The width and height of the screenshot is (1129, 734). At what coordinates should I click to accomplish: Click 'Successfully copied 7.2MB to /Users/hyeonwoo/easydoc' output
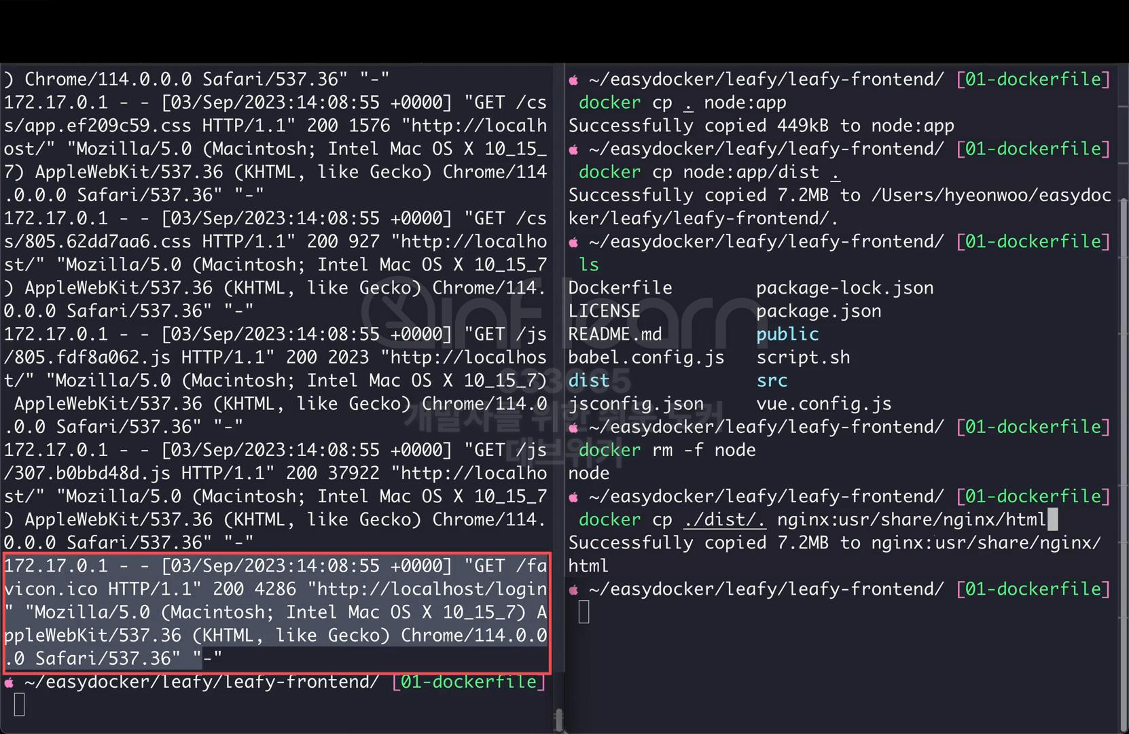840,196
